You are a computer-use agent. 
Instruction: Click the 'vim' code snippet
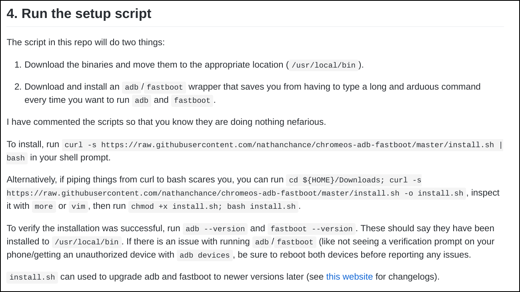78,206
